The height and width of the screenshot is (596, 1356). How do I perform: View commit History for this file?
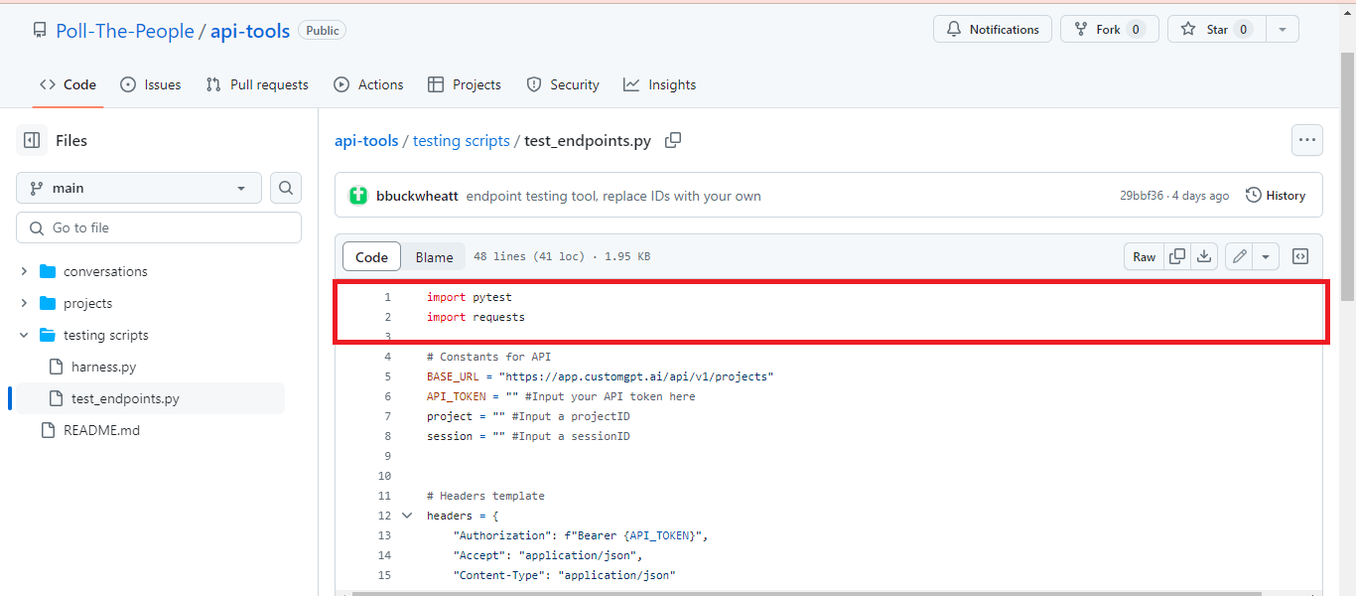(x=1276, y=195)
